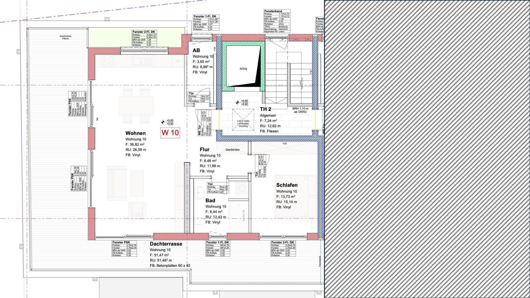Select the "Bad" room heading
Screen dimensions: 530x298
click(210, 201)
